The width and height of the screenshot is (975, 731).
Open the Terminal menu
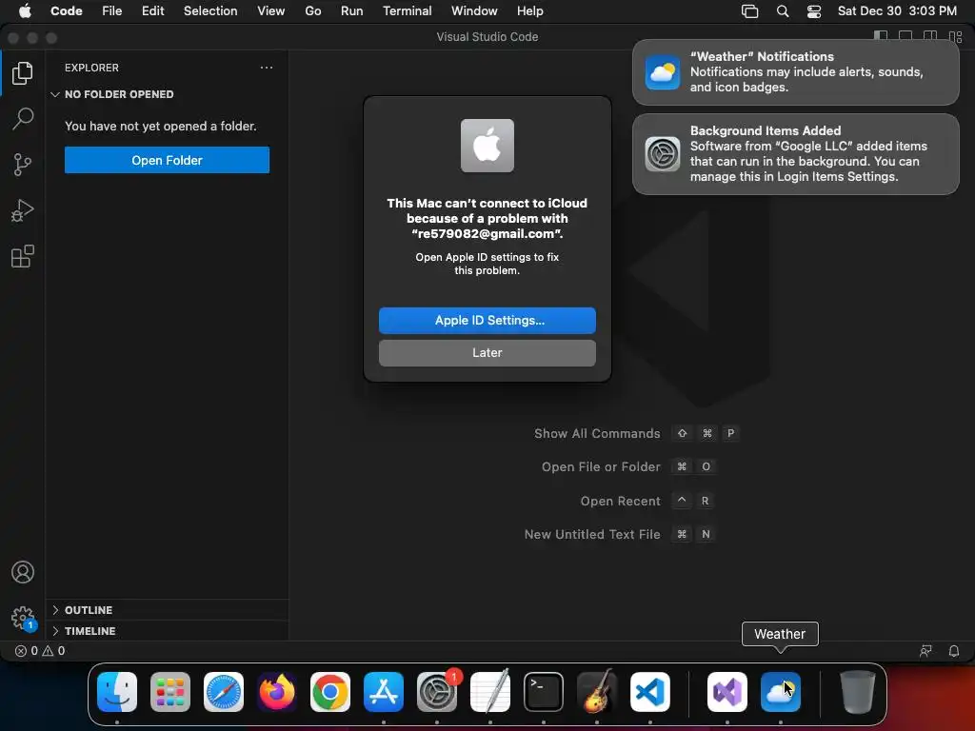(407, 11)
